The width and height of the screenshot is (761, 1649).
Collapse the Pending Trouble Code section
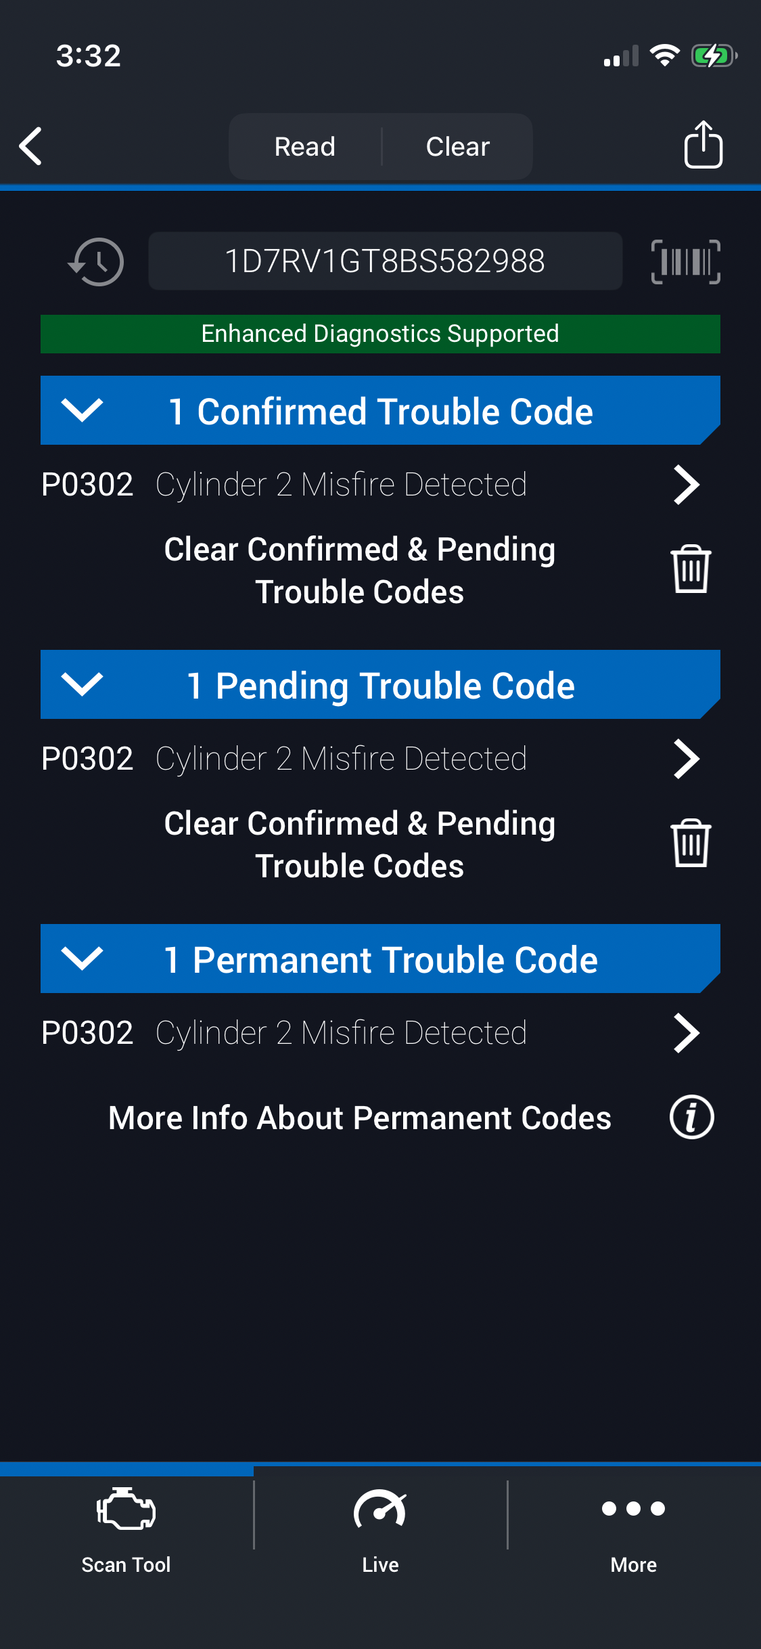[x=82, y=684]
